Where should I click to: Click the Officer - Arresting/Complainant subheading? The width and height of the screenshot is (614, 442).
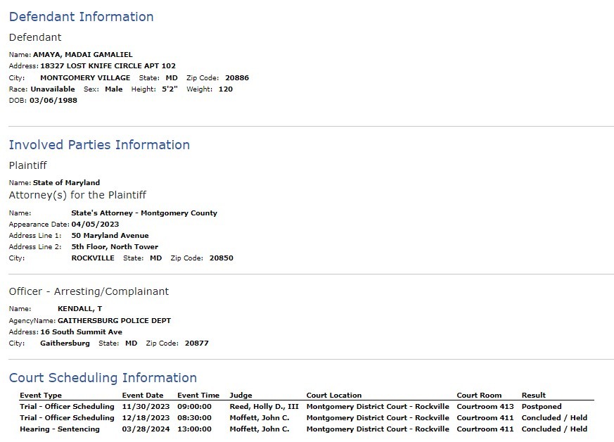tap(89, 291)
